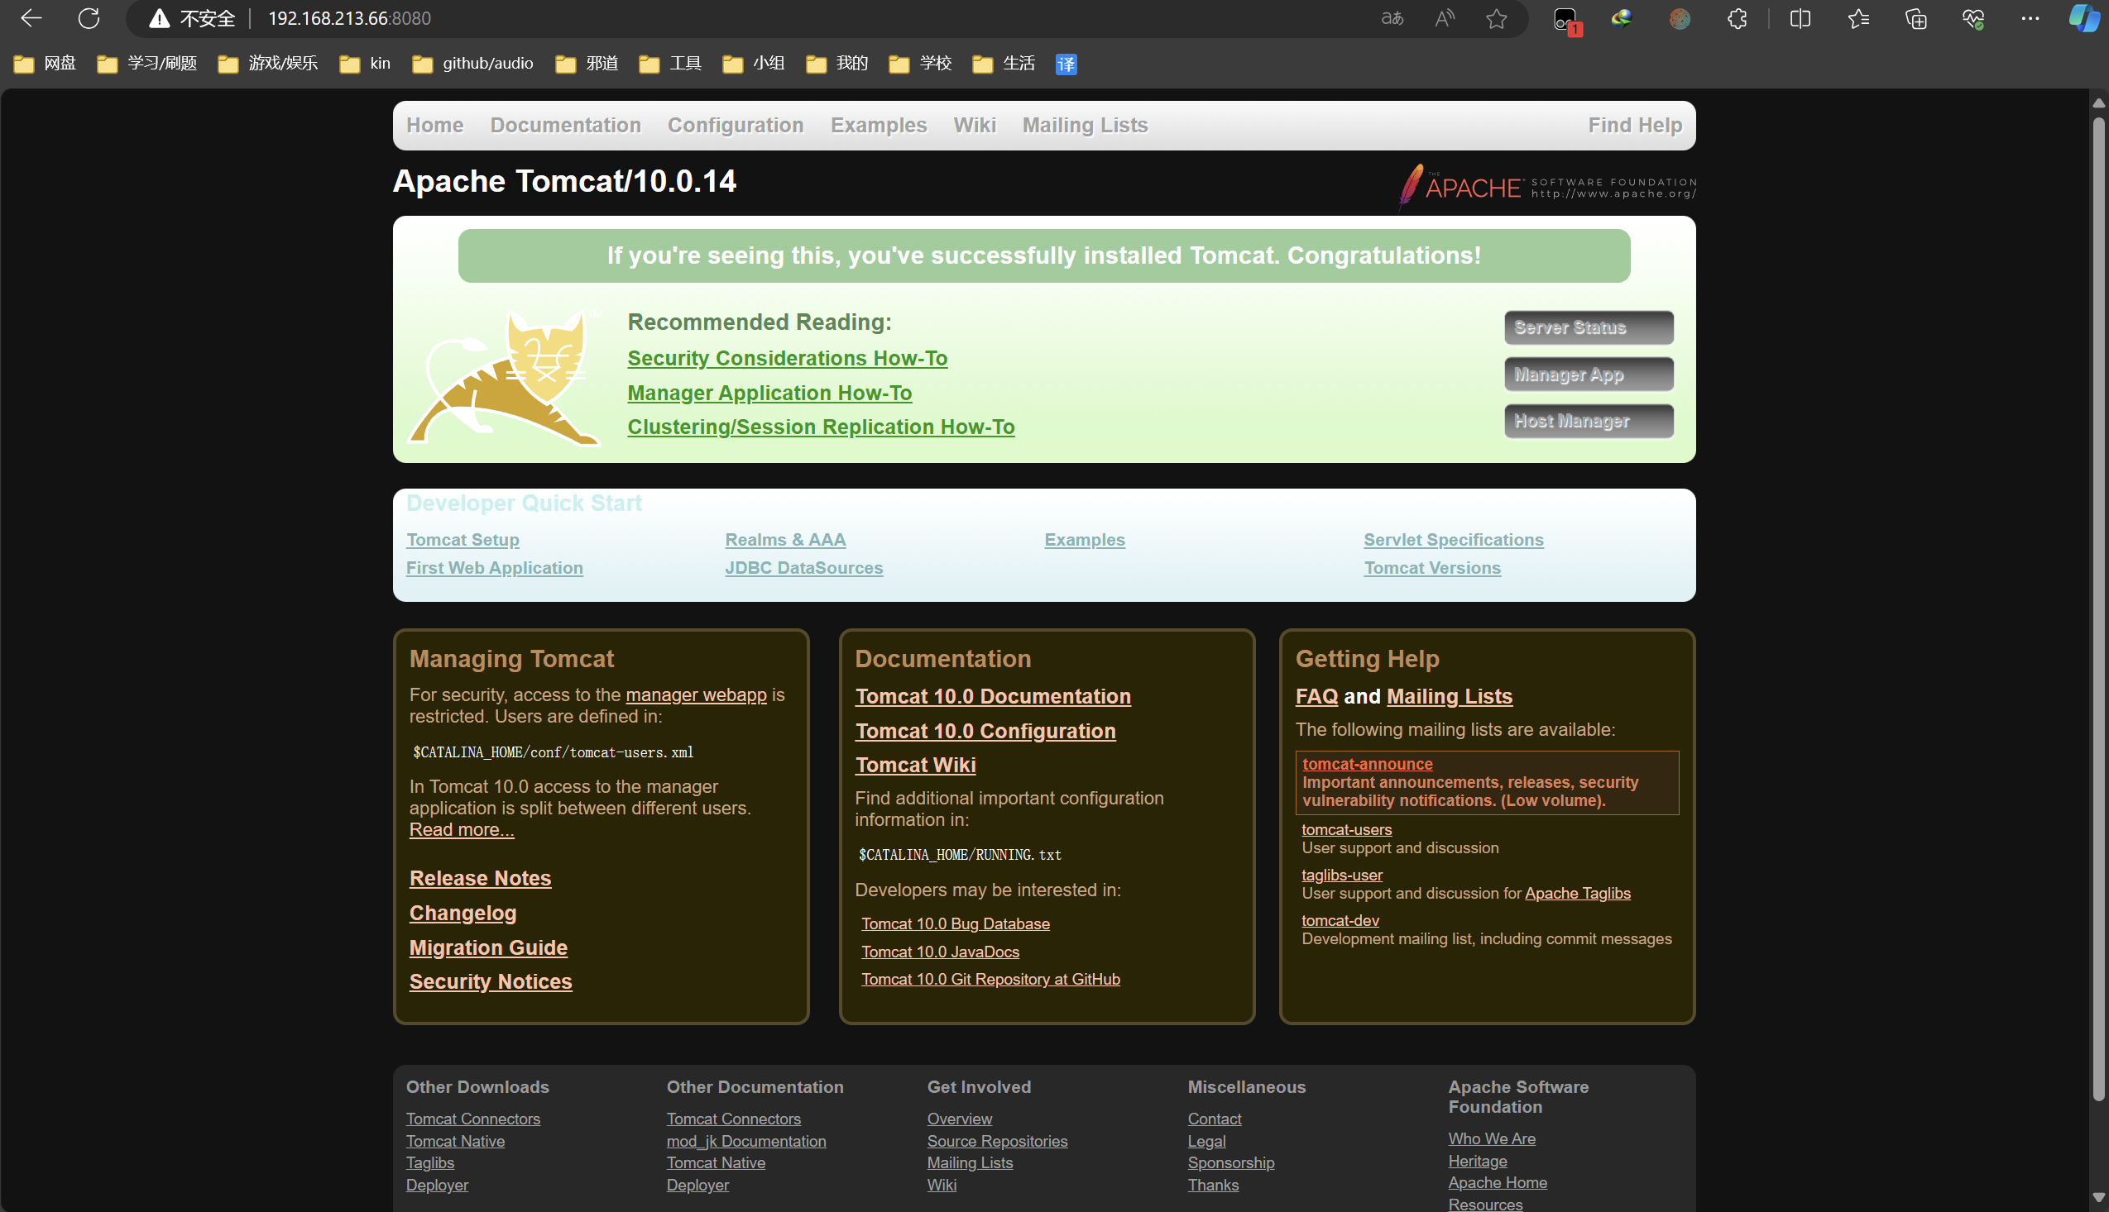Image resolution: width=2109 pixels, height=1212 pixels.
Task: Open the Favorites list icon
Action: pyautogui.click(x=1858, y=18)
